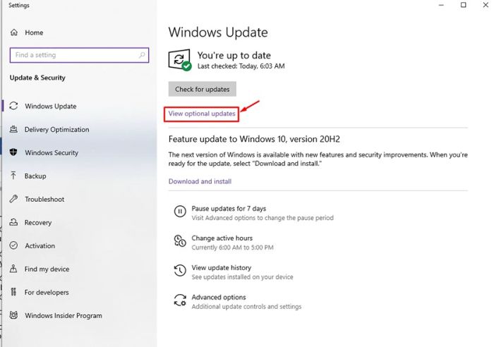Viewport: 494px width, 347px height.
Task: Click the View optional updates link
Action: coord(202,114)
